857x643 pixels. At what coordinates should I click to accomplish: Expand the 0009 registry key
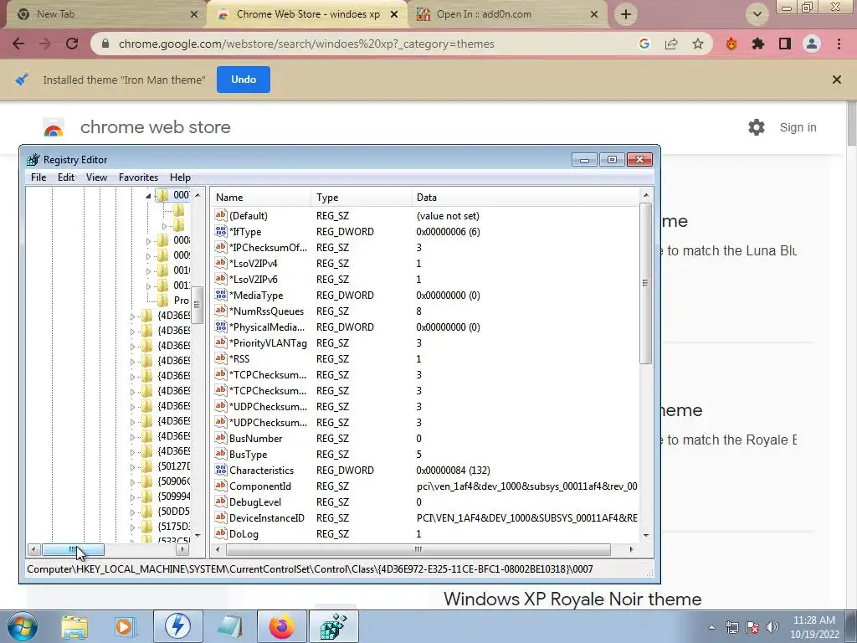click(148, 256)
